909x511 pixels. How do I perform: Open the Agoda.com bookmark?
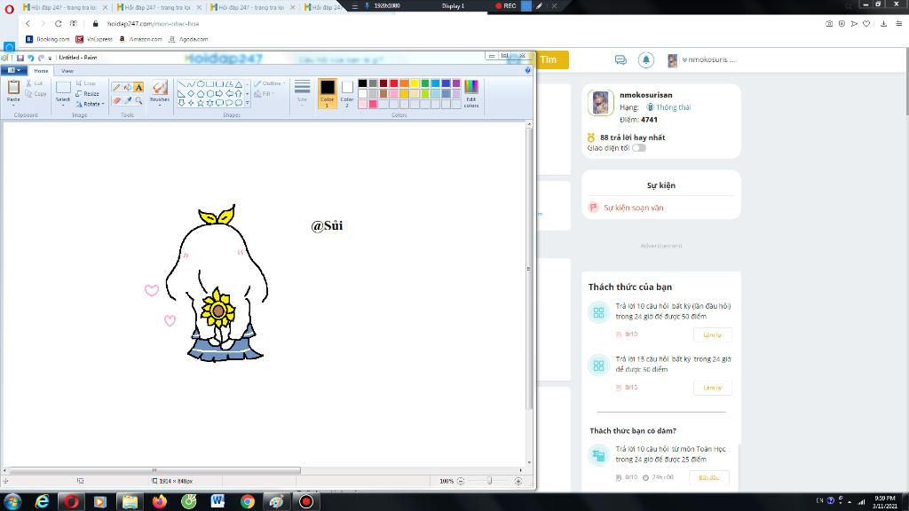tap(188, 39)
